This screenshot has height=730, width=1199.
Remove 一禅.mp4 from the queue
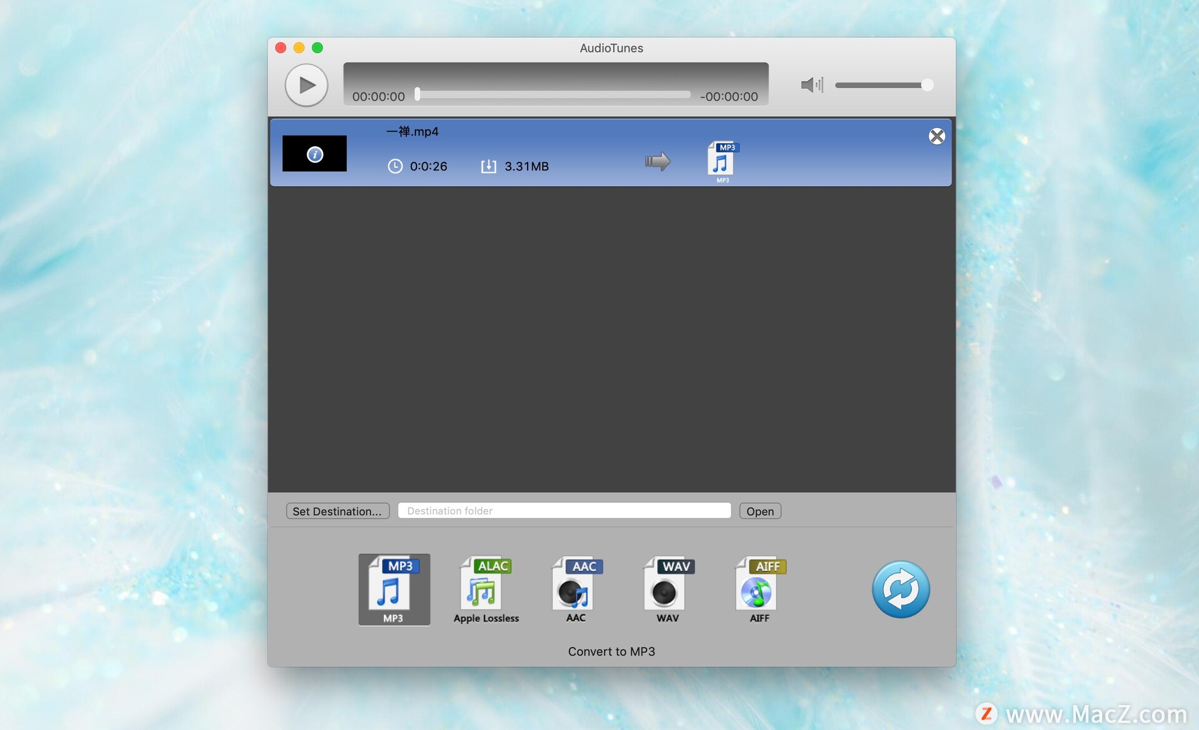(x=937, y=136)
